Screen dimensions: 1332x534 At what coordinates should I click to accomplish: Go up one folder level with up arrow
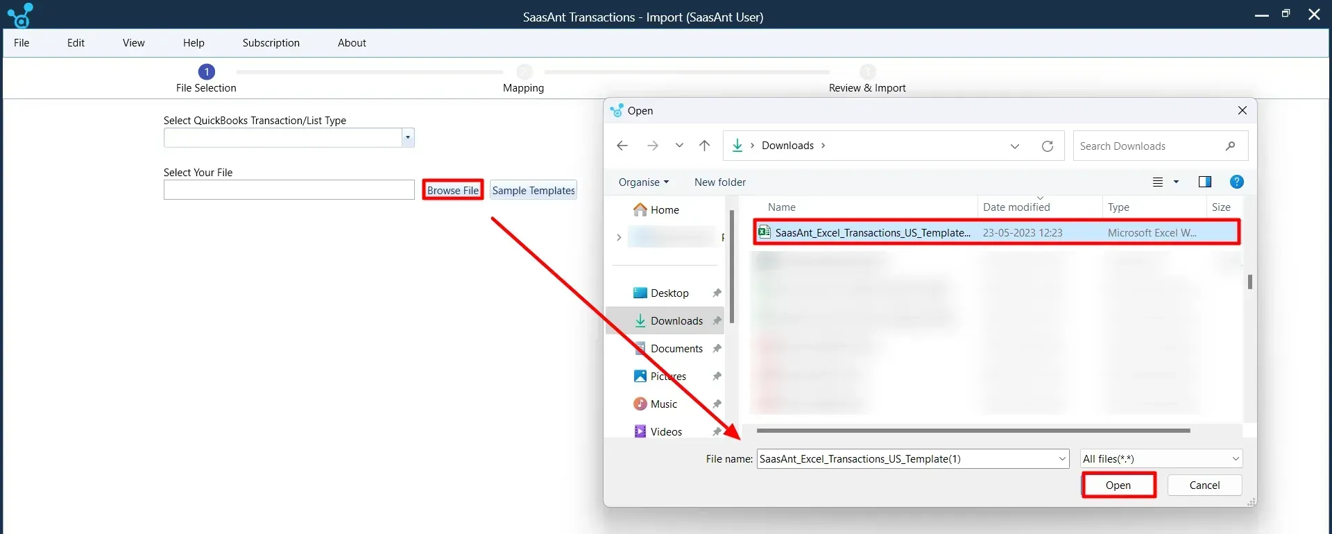[705, 146]
